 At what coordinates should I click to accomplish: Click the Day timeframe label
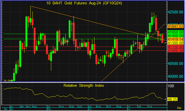[x=179, y=108]
